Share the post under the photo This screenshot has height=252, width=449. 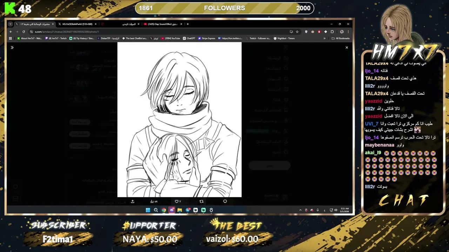click(133, 201)
